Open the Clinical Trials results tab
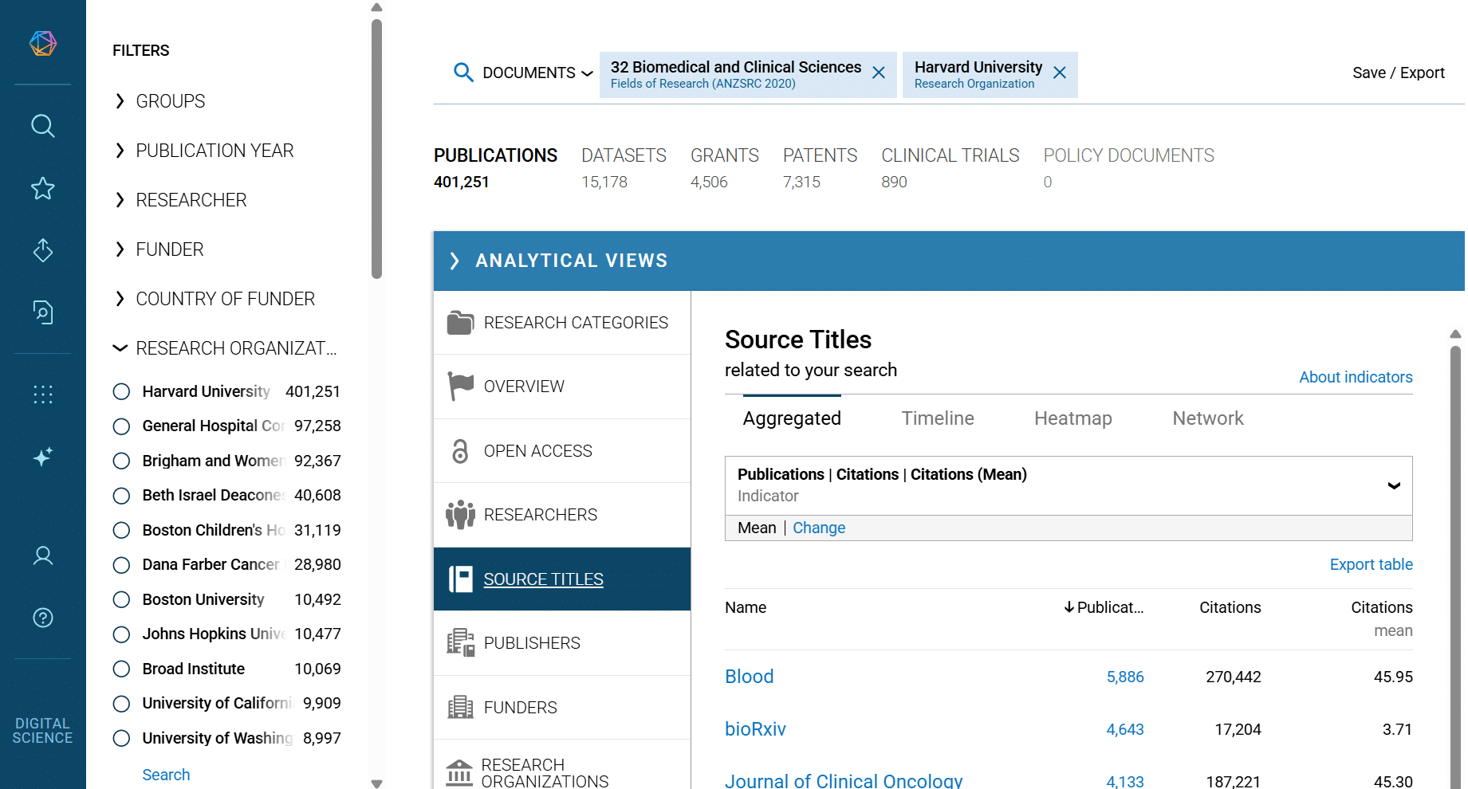 pyautogui.click(x=950, y=156)
